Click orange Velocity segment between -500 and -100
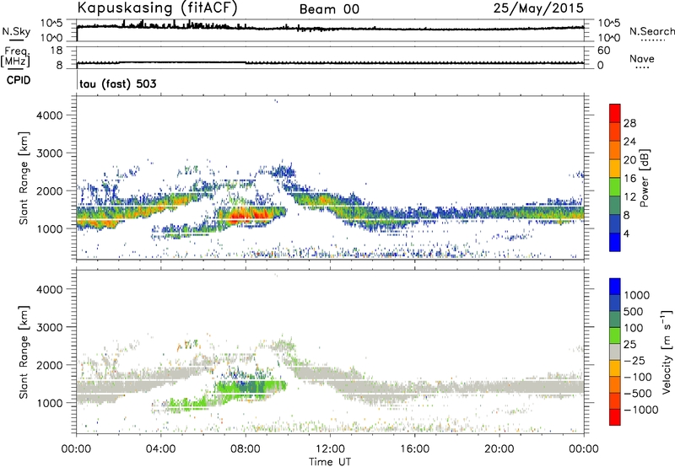This screenshot has height=467, width=675. (x=615, y=384)
